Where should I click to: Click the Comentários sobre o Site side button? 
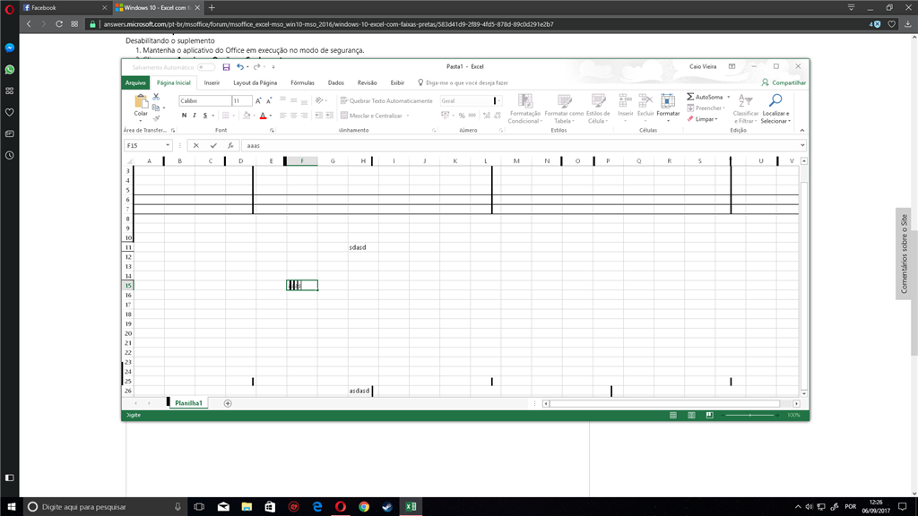(904, 254)
